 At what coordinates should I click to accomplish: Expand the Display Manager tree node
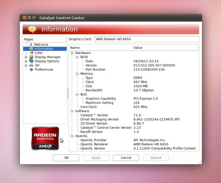tap(26, 57)
